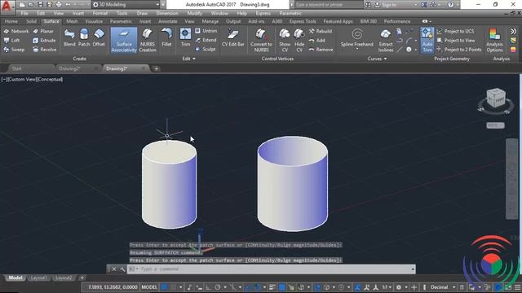
Task: Select the Network surface tool
Action: pos(16,31)
